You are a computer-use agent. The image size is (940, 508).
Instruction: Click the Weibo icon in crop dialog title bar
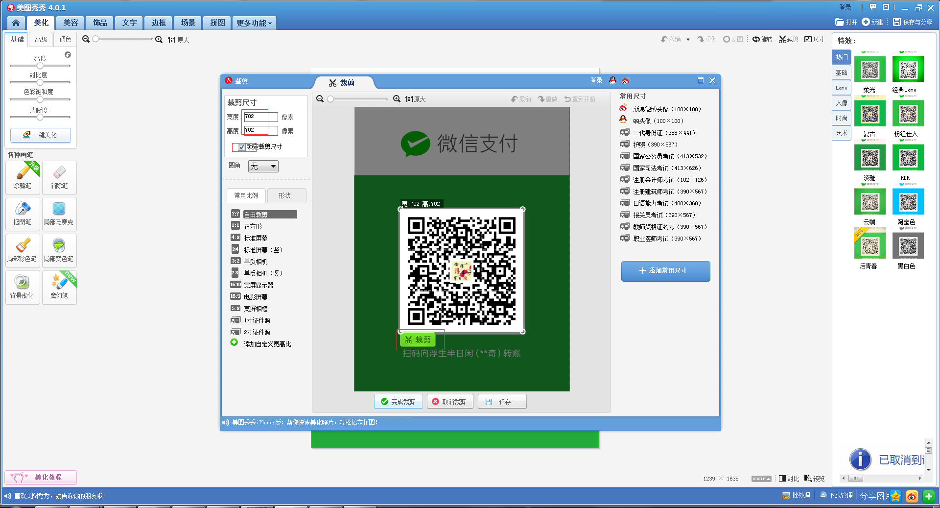pos(625,80)
